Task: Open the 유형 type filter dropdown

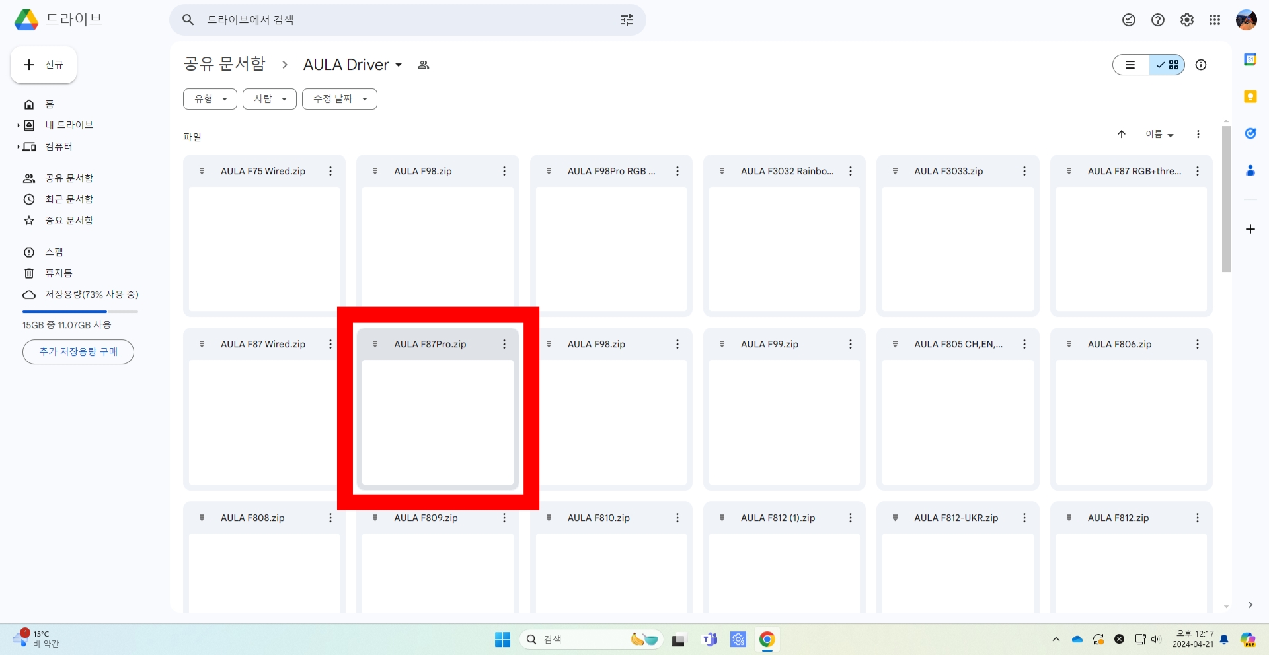Action: 210,99
